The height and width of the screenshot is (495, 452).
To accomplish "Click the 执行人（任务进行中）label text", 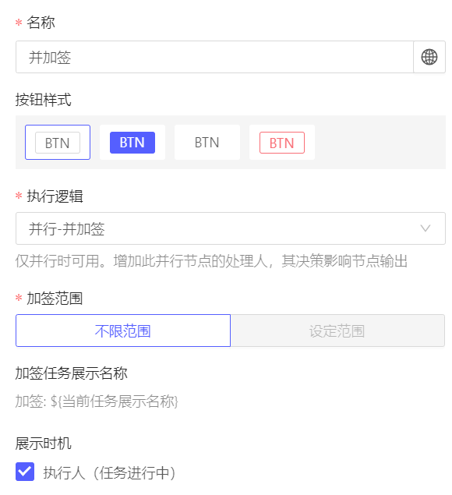I will [x=109, y=472].
